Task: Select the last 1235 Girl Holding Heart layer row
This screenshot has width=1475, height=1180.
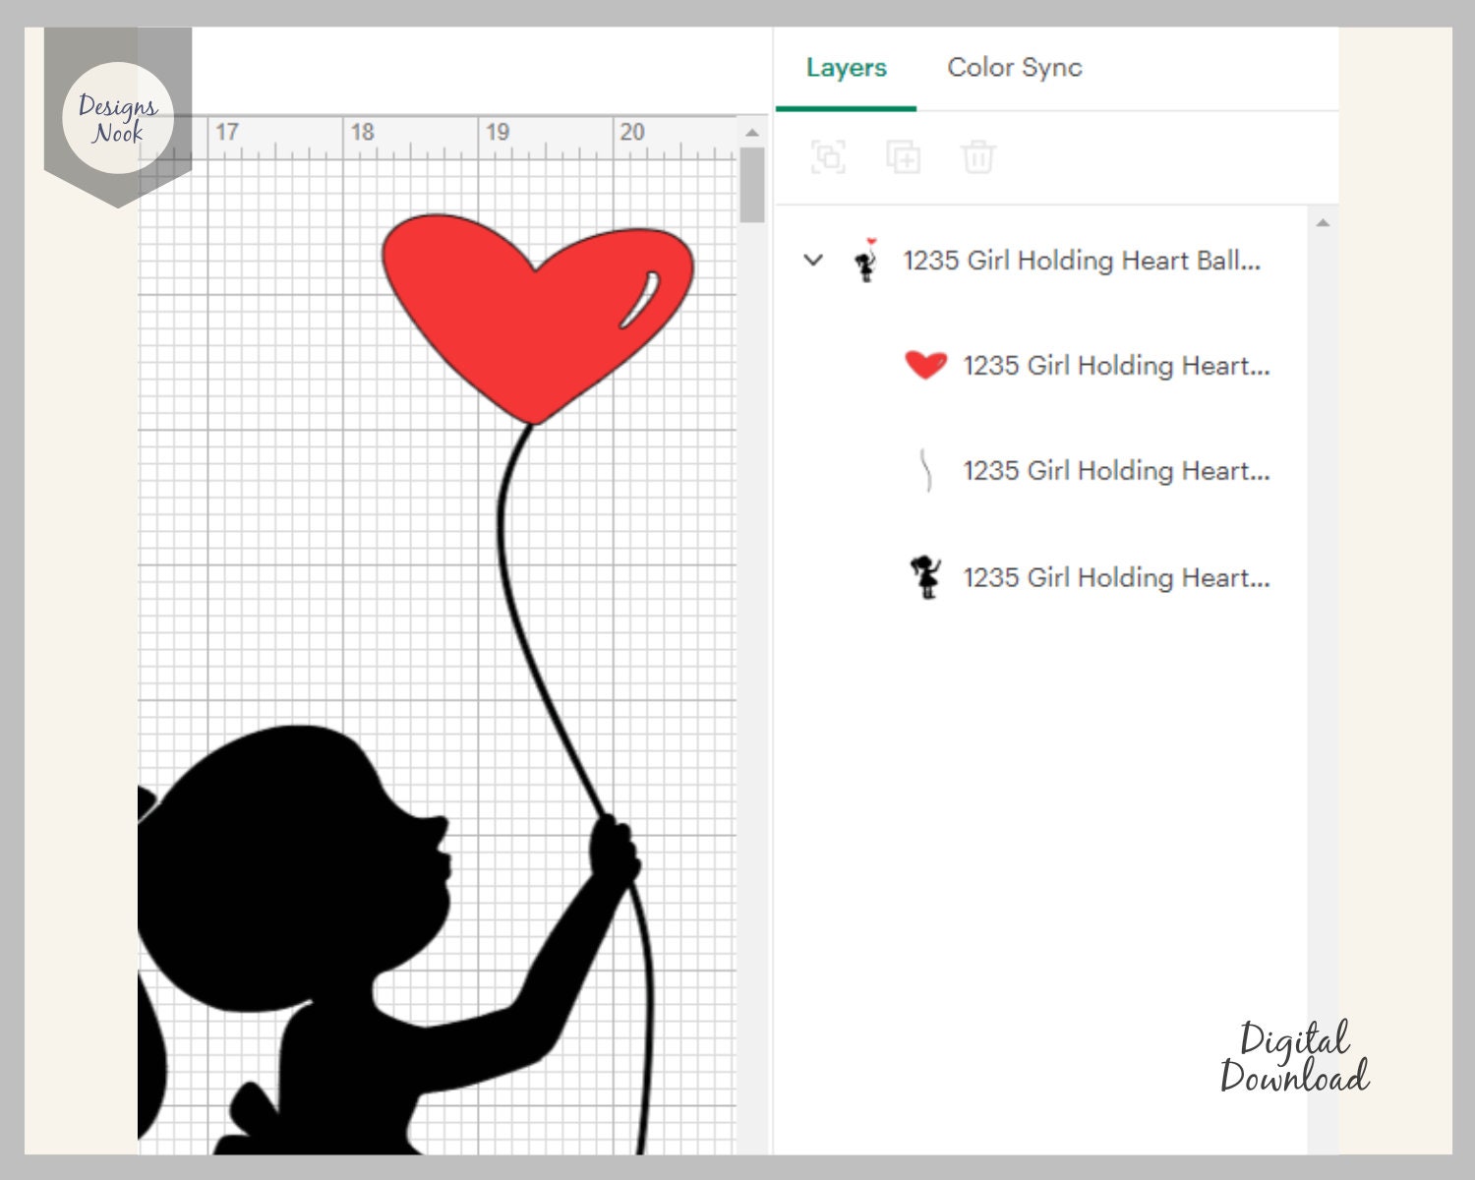Action: (1116, 577)
